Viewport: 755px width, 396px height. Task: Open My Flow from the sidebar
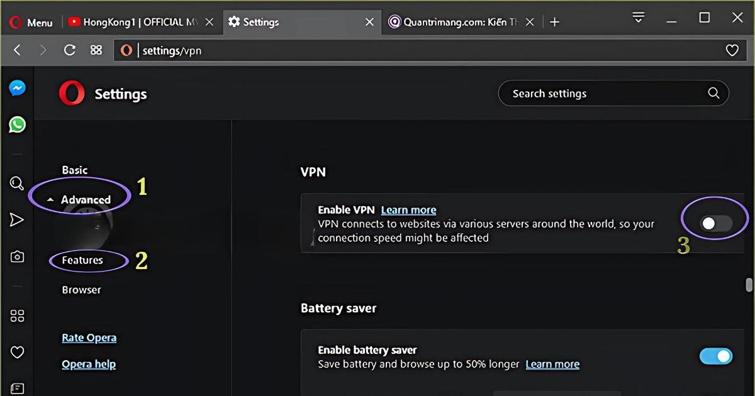[16, 219]
